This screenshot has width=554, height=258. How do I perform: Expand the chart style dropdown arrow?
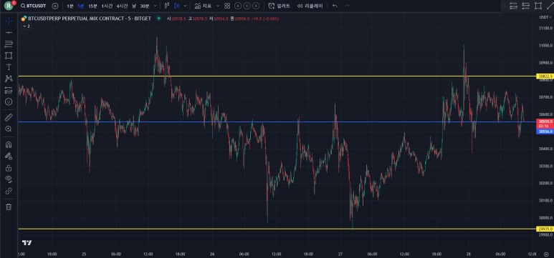[x=185, y=6]
